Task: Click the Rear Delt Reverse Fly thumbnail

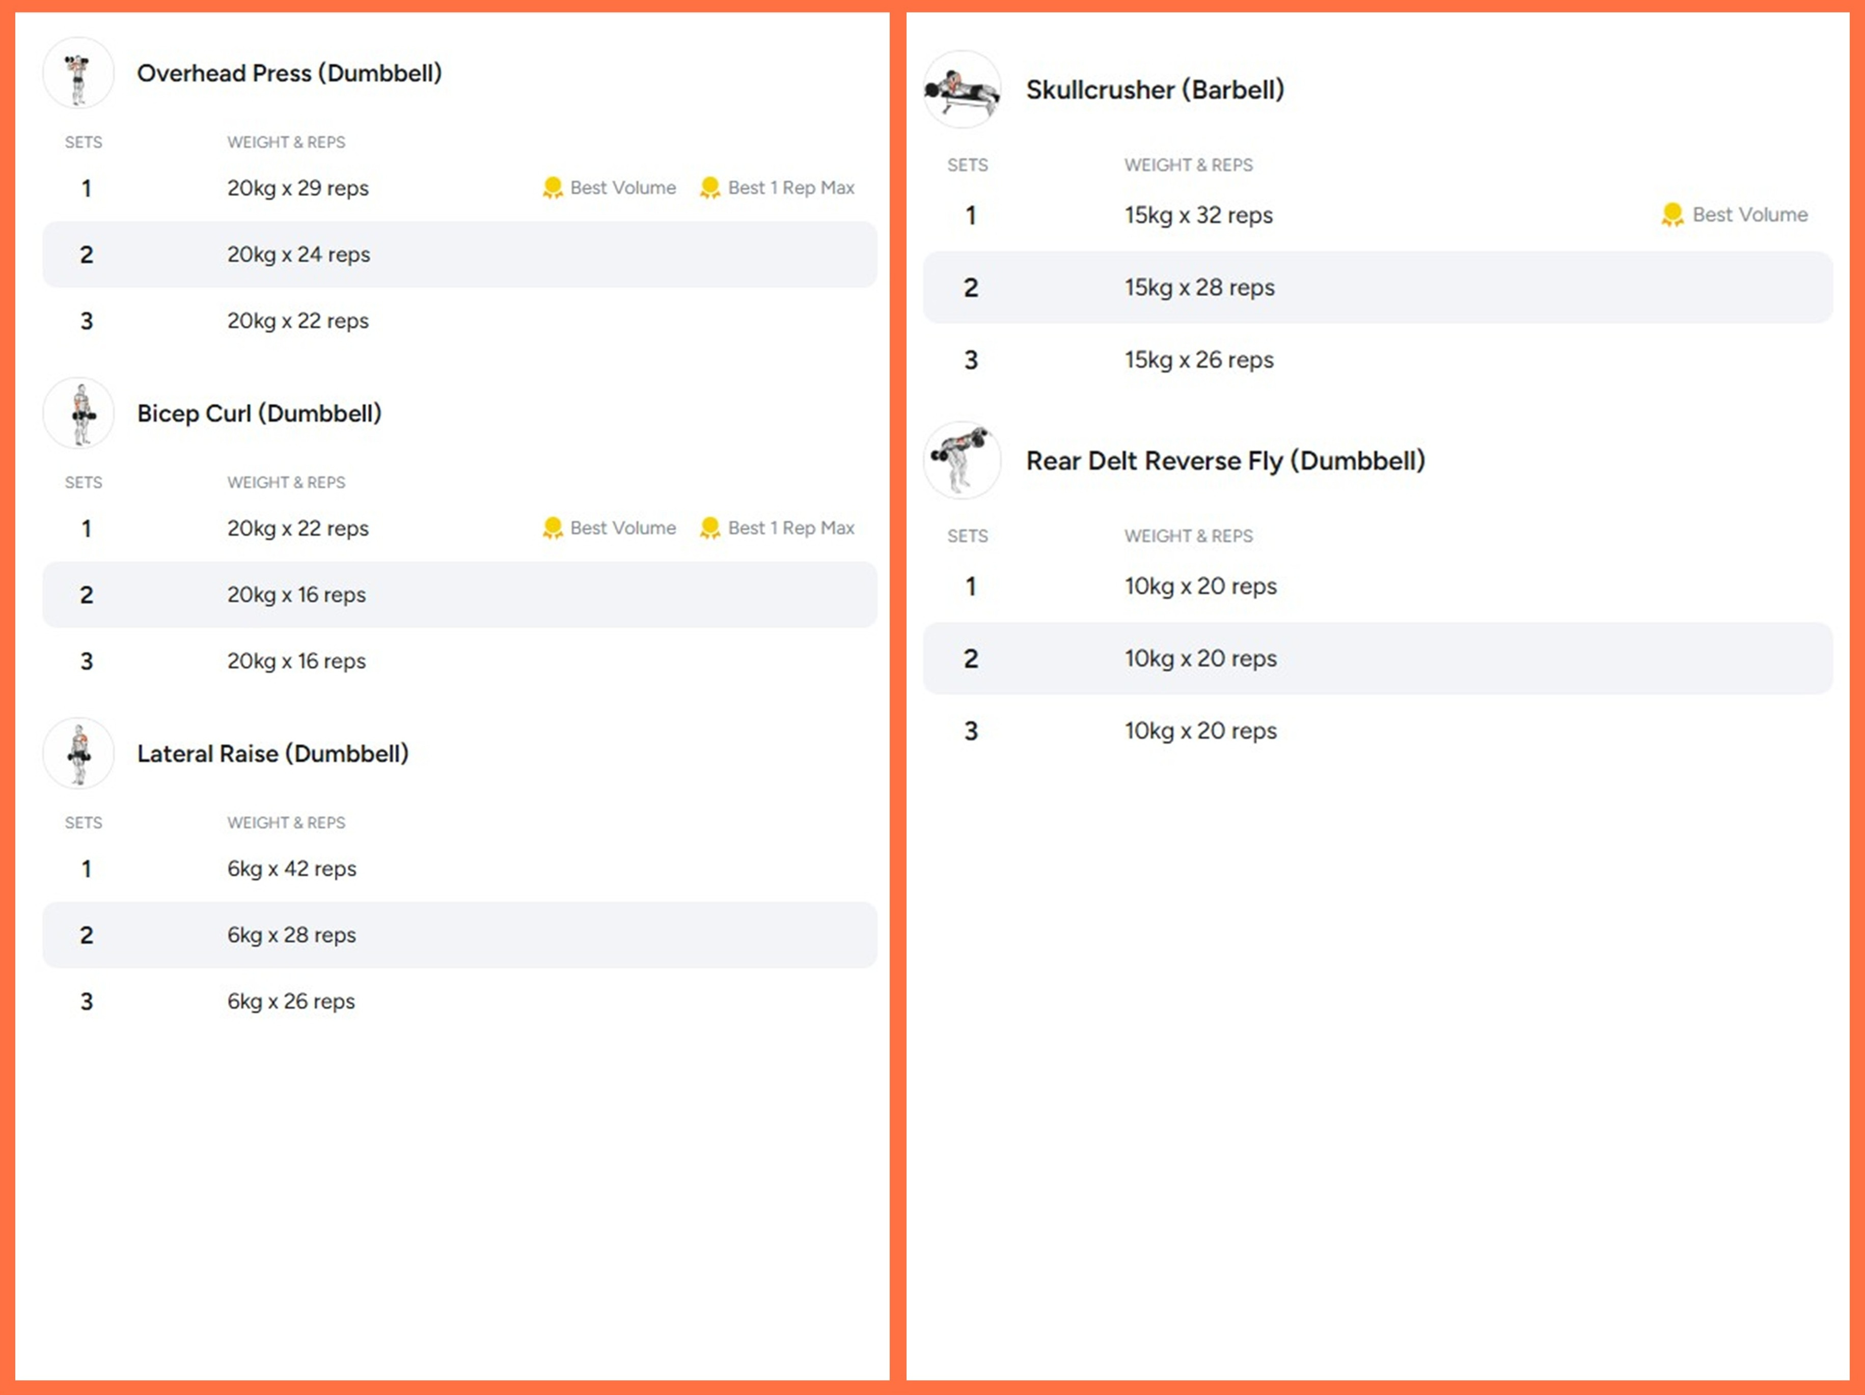Action: [962, 460]
